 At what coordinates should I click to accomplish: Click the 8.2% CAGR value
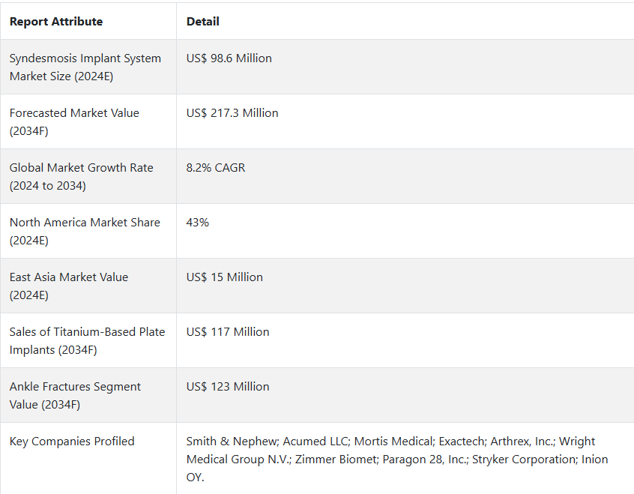pyautogui.click(x=216, y=167)
